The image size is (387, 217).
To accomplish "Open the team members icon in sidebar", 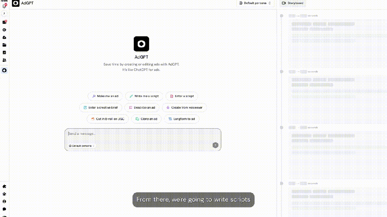I will click(x=4, y=60).
